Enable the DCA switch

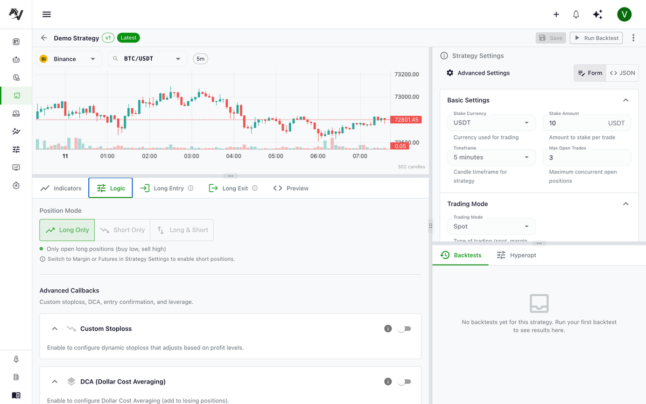[x=404, y=381]
